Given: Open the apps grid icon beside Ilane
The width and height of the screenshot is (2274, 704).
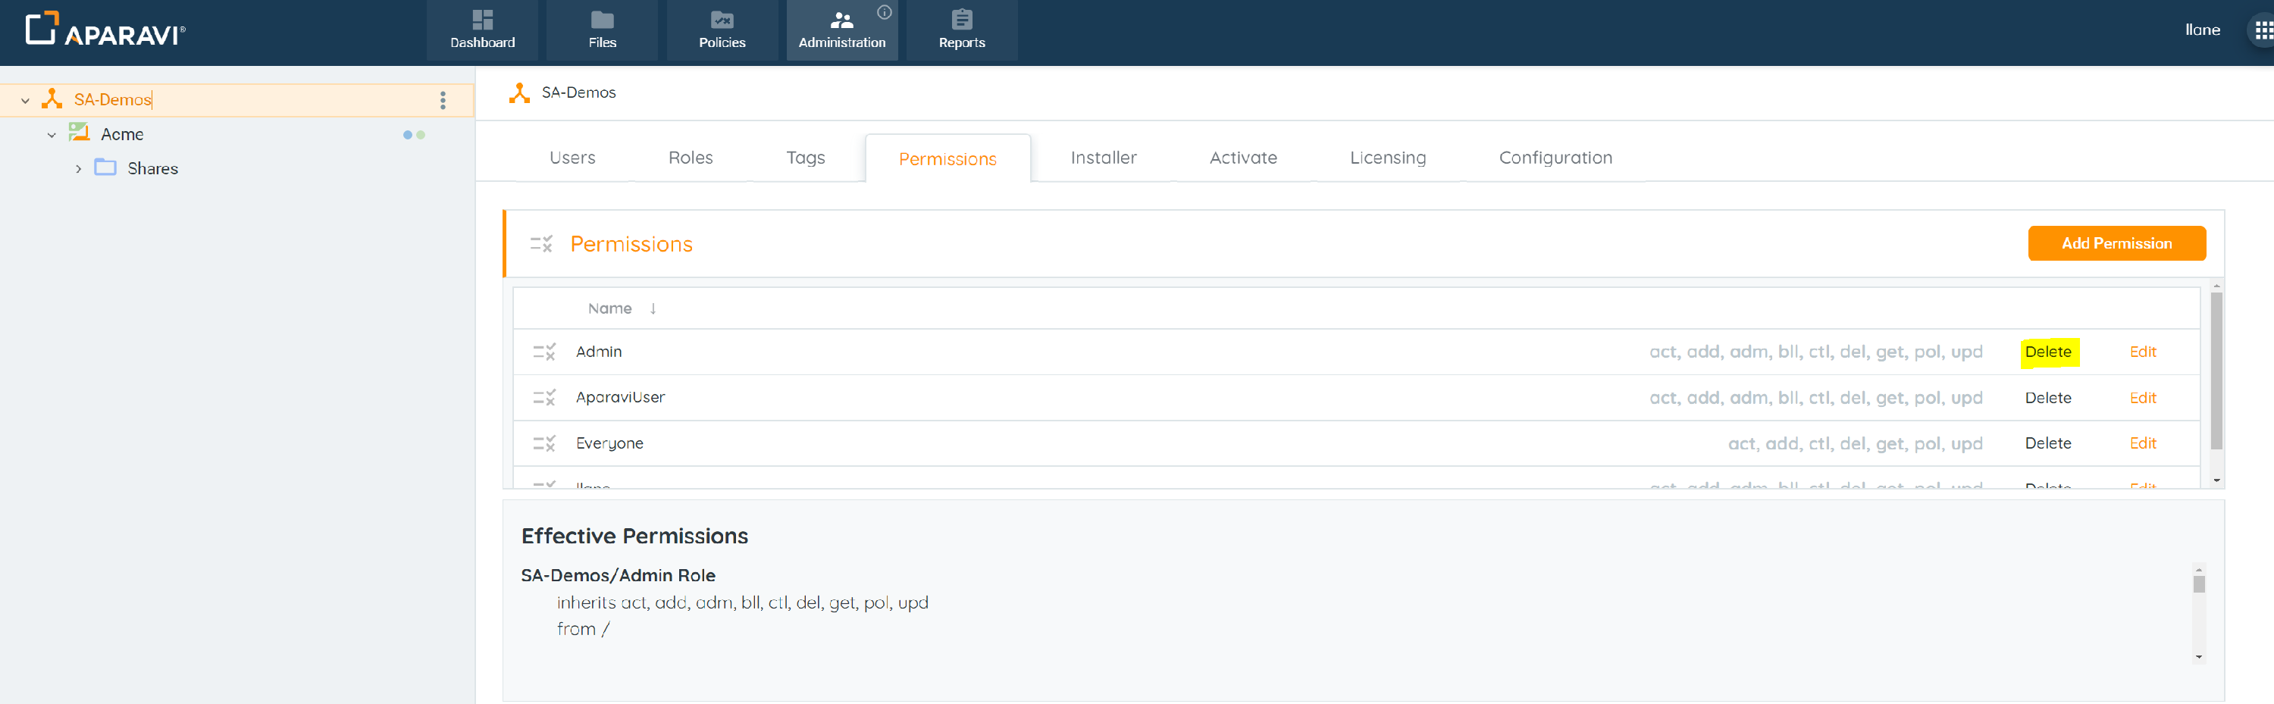Looking at the screenshot, I should coord(2263,31).
